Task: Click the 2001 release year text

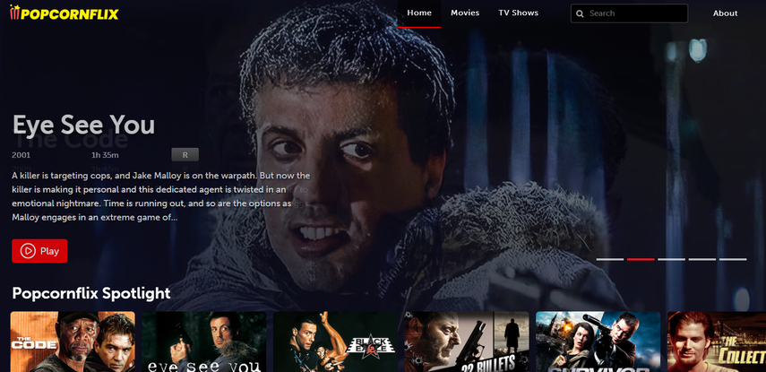Action: [x=21, y=155]
